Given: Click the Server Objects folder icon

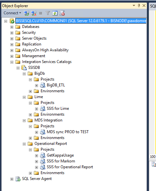Looking at the screenshot, I should 18,38.
